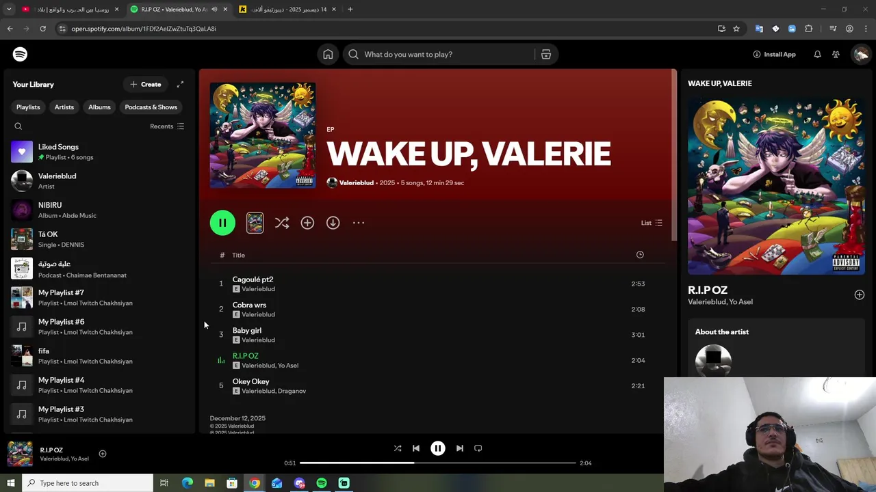876x492 pixels.
Task: Open Draganov artist link on Okey Okey
Action: (x=292, y=391)
